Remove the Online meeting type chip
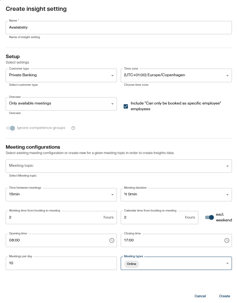The image size is (237, 303). click(131, 264)
